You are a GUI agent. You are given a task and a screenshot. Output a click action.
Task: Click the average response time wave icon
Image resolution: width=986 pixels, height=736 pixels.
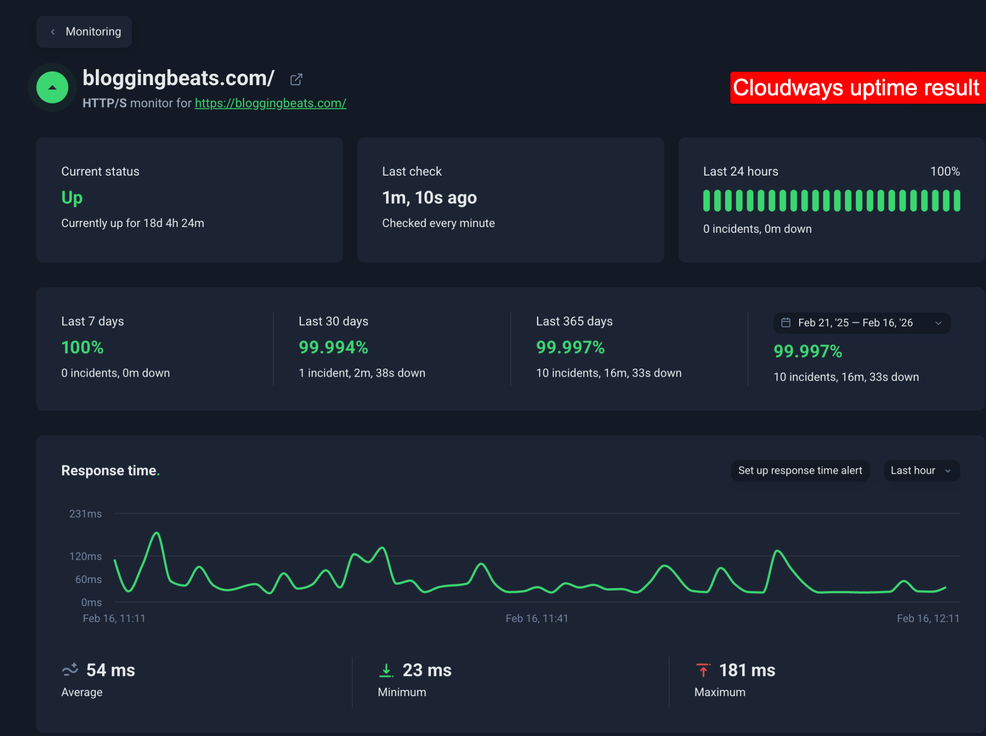coord(70,670)
